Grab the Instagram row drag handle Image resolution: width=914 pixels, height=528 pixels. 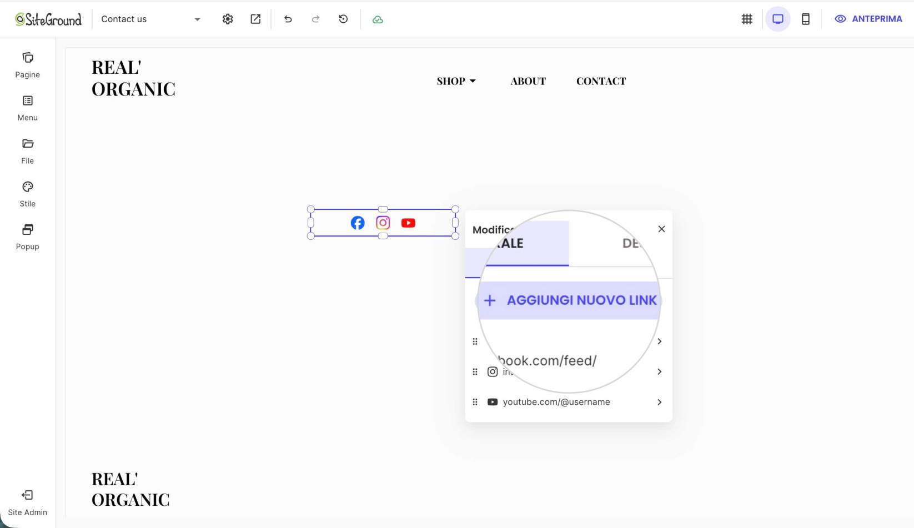[x=475, y=371]
